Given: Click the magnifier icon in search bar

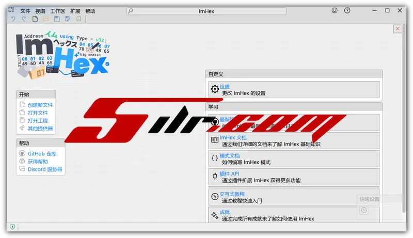Looking at the screenshot, I should pos(131,11).
